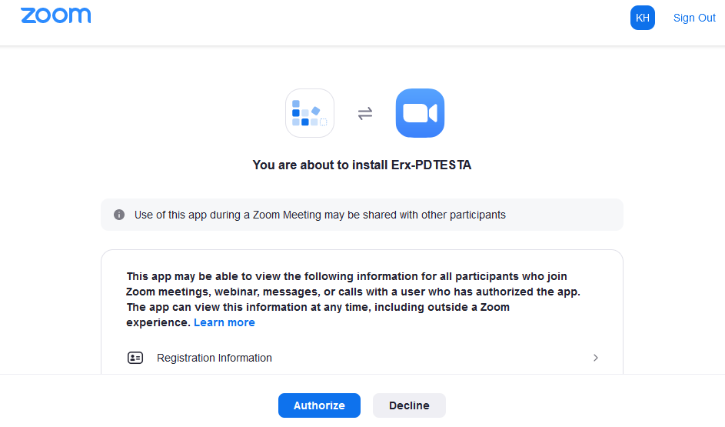This screenshot has width=725, height=427.
Task: Click the info icon in the notice banner
Action: click(119, 215)
